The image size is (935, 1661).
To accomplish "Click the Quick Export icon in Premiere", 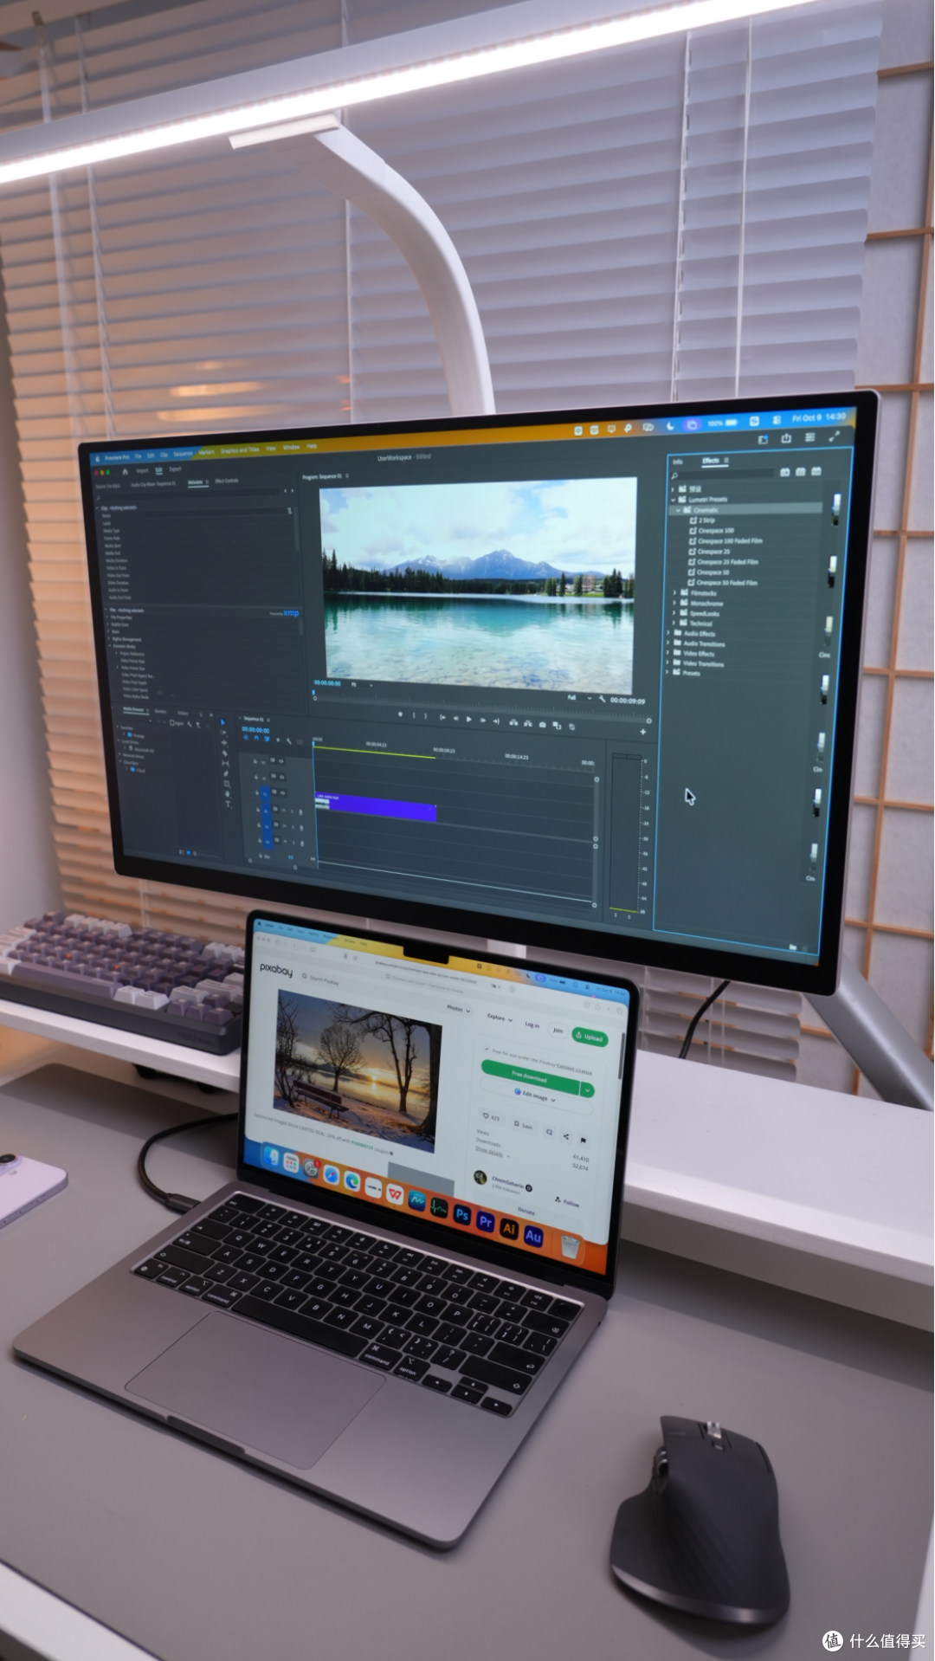I will tap(786, 438).
